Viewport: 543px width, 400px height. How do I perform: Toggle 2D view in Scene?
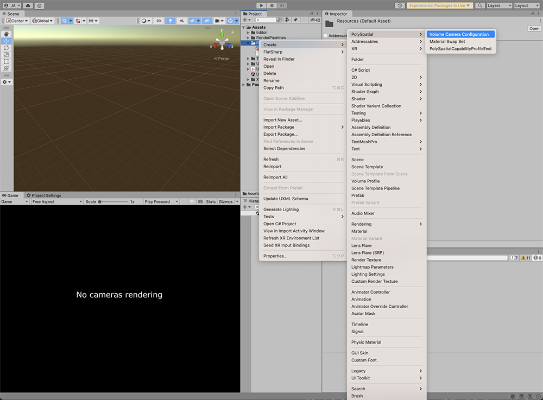pos(159,21)
